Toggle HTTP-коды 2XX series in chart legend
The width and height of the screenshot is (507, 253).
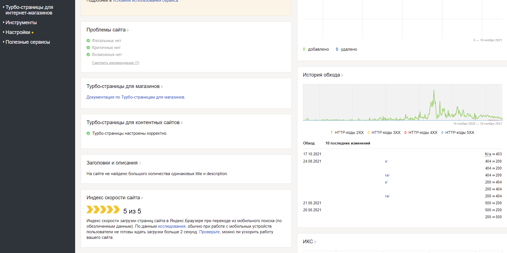coord(349,132)
